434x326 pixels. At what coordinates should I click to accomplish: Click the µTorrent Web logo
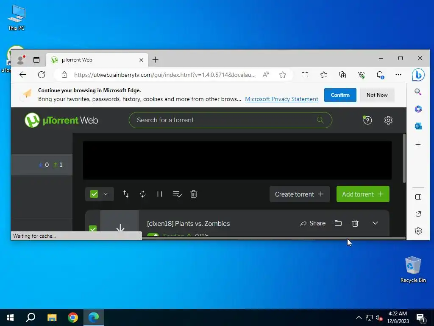pyautogui.click(x=61, y=120)
